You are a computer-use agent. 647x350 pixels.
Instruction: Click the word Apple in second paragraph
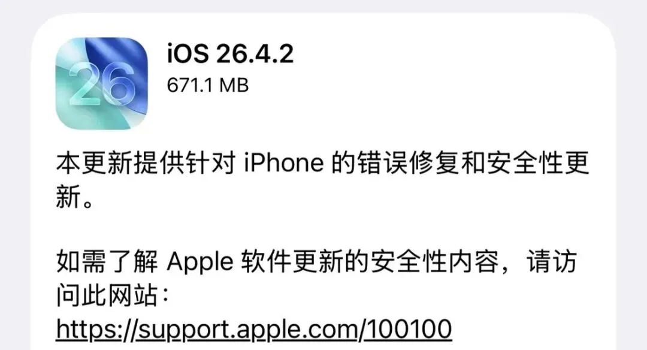tap(200, 262)
